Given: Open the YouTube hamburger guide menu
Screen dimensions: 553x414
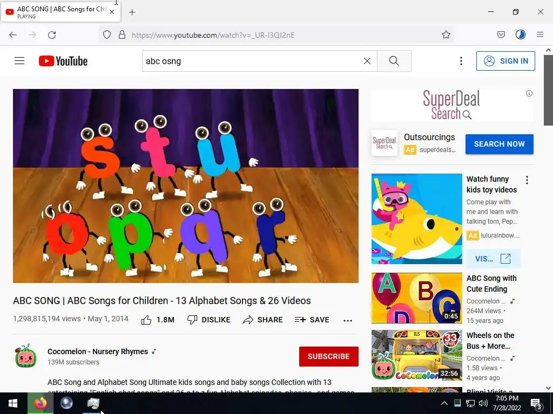Looking at the screenshot, I should tap(19, 61).
